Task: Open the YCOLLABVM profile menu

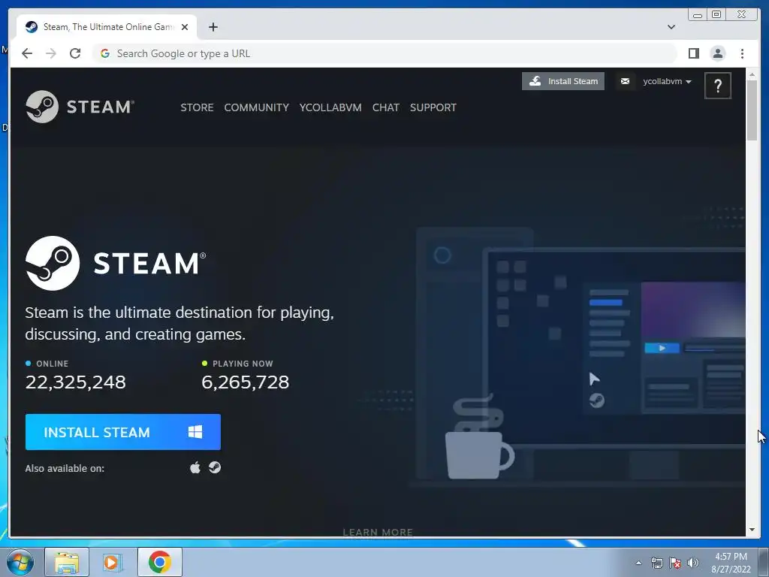Action: click(330, 107)
